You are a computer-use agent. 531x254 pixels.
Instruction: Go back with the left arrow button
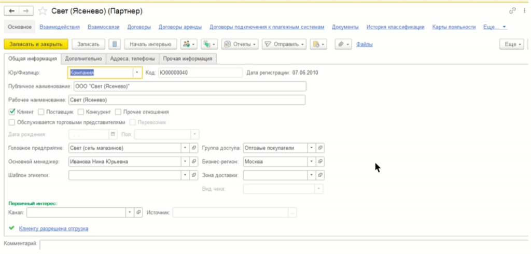pos(12,11)
